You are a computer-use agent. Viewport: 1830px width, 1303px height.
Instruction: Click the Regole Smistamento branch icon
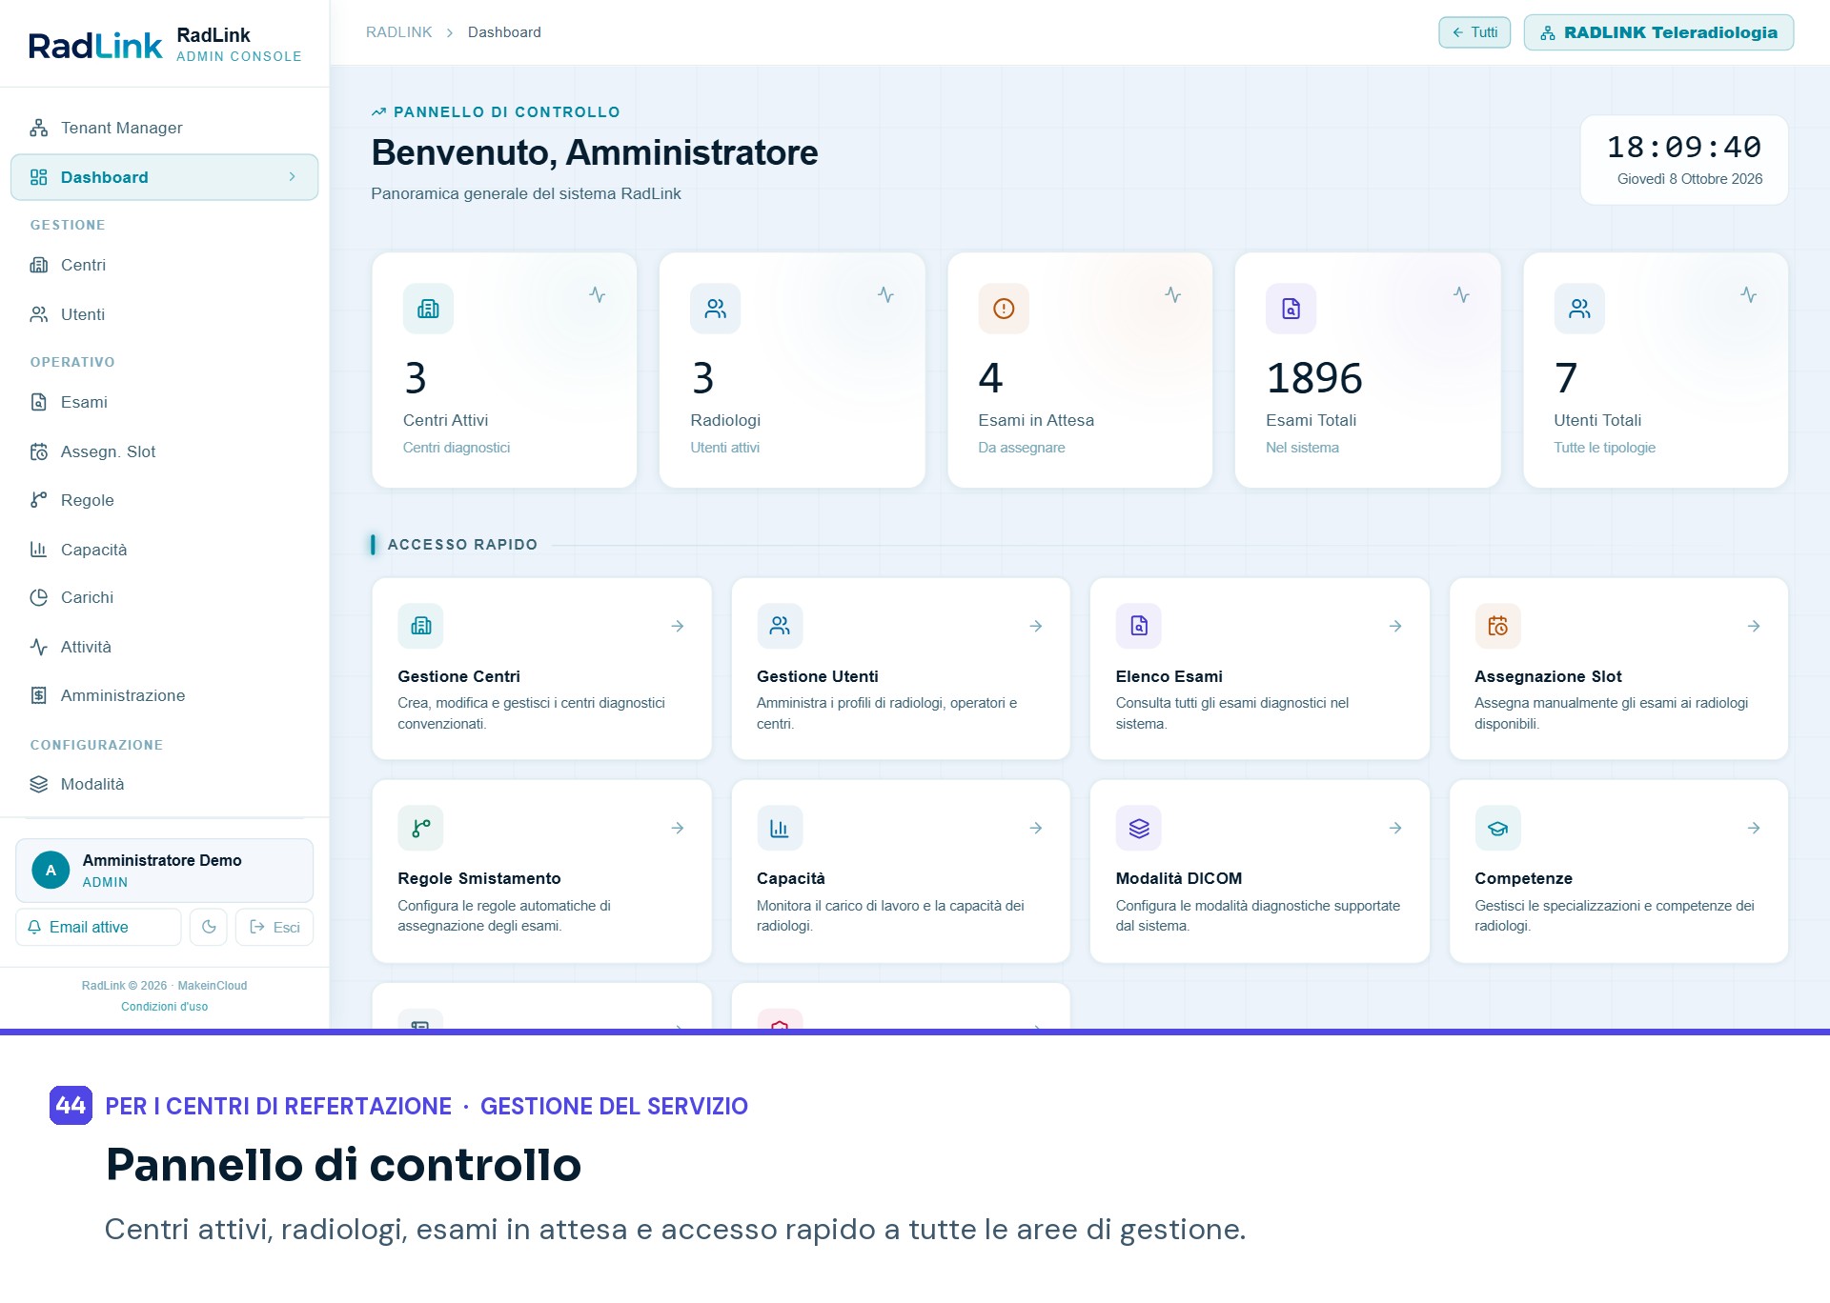coord(420,828)
